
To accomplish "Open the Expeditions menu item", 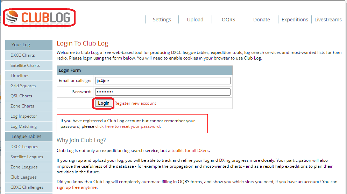I will (x=295, y=20).
